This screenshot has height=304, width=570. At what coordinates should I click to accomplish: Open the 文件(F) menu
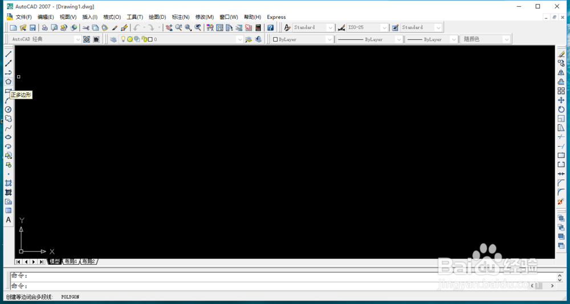[23, 17]
